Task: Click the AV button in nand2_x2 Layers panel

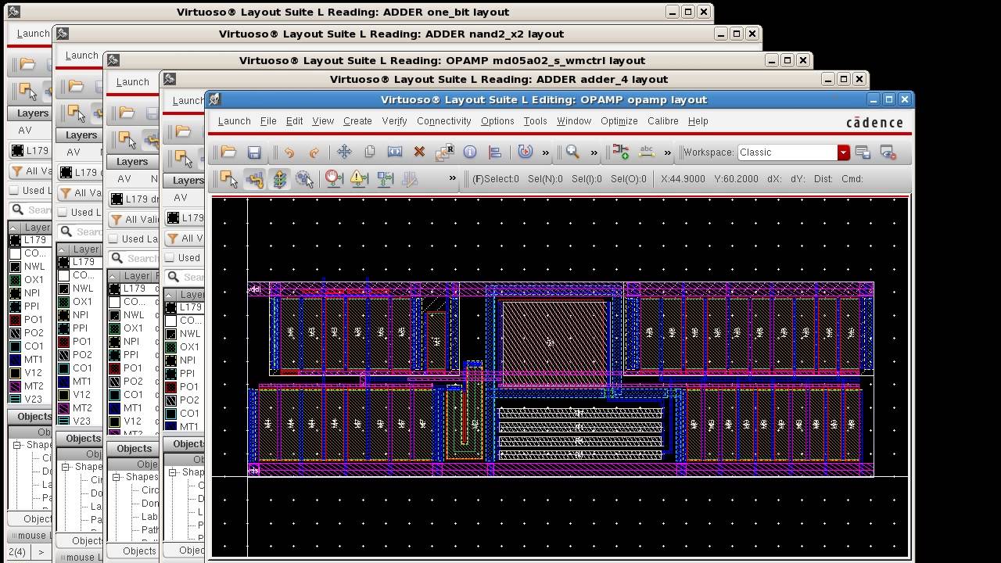Action: tap(73, 152)
